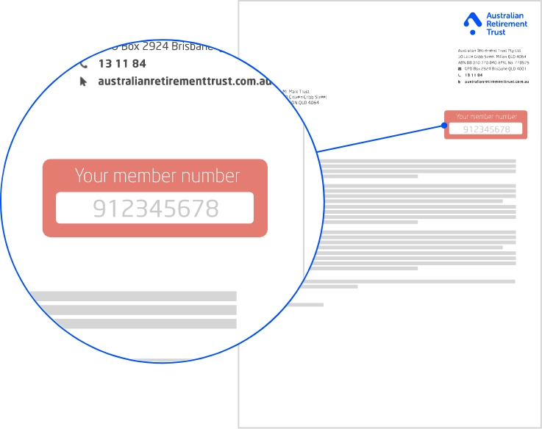
Task: Click the phone icon in the magnified view
Action: pyautogui.click(x=83, y=64)
